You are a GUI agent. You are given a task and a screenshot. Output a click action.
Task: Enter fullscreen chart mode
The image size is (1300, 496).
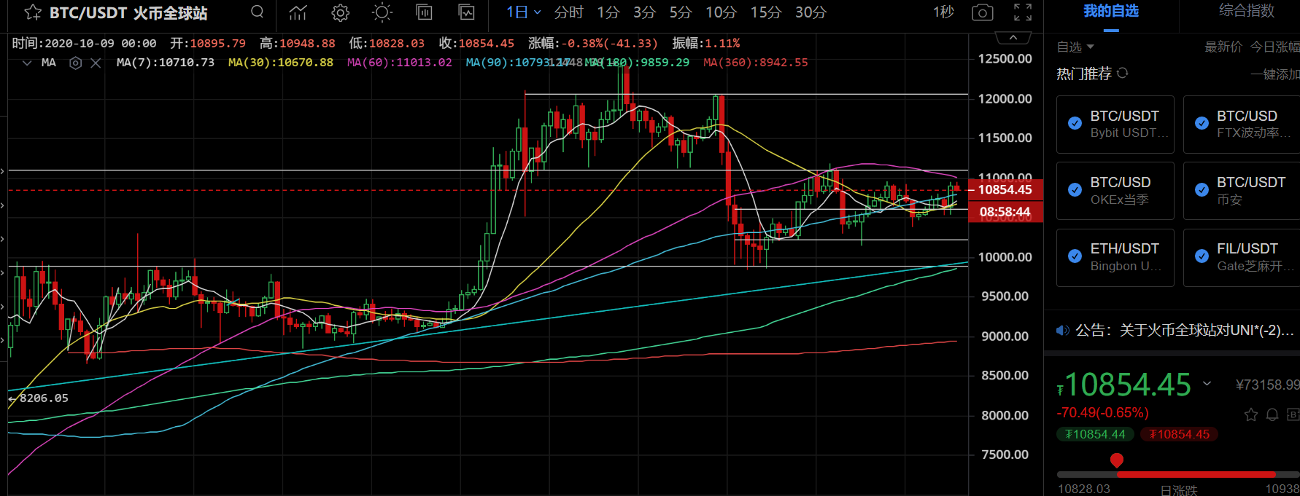1023,12
